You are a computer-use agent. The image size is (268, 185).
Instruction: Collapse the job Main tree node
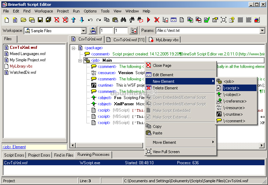click(x=80, y=61)
